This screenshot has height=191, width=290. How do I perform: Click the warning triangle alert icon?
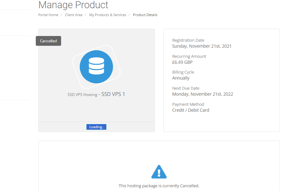tap(159, 172)
